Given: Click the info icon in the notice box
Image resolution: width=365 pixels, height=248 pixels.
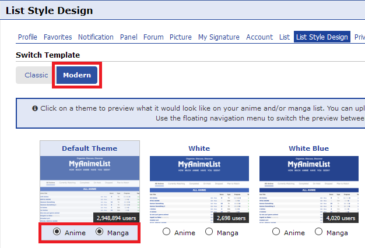Looking at the screenshot, I should (x=35, y=108).
